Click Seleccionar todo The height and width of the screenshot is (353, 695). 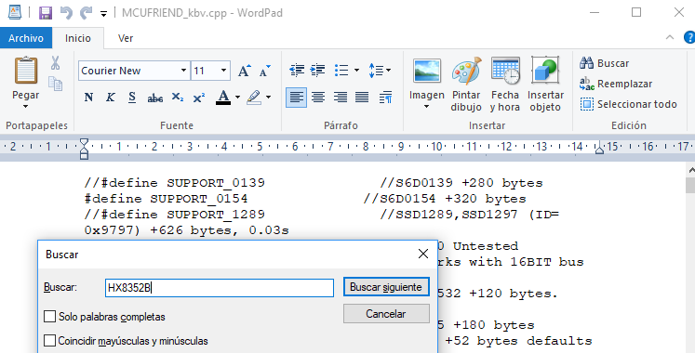coord(628,104)
